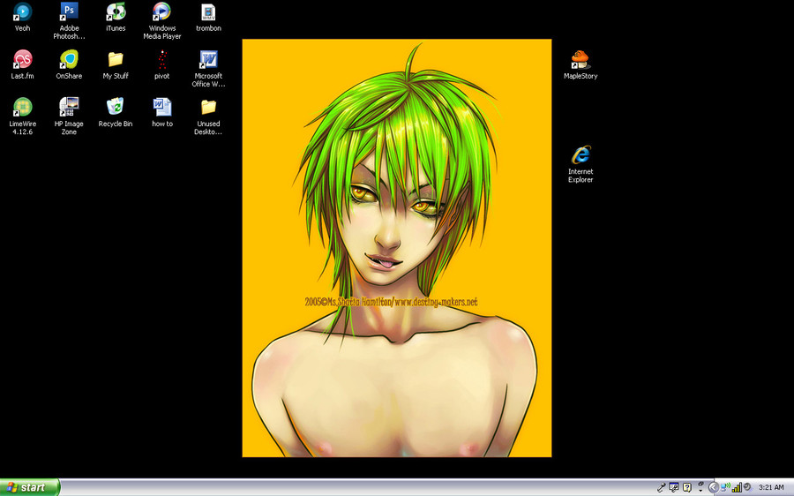Select the MapleStory desktop icon

(x=581, y=64)
